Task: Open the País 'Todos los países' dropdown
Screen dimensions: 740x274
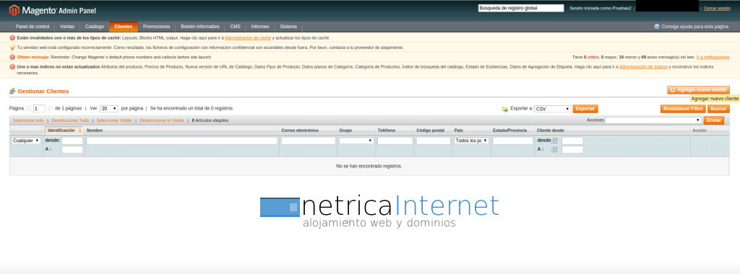Action: tap(471, 141)
